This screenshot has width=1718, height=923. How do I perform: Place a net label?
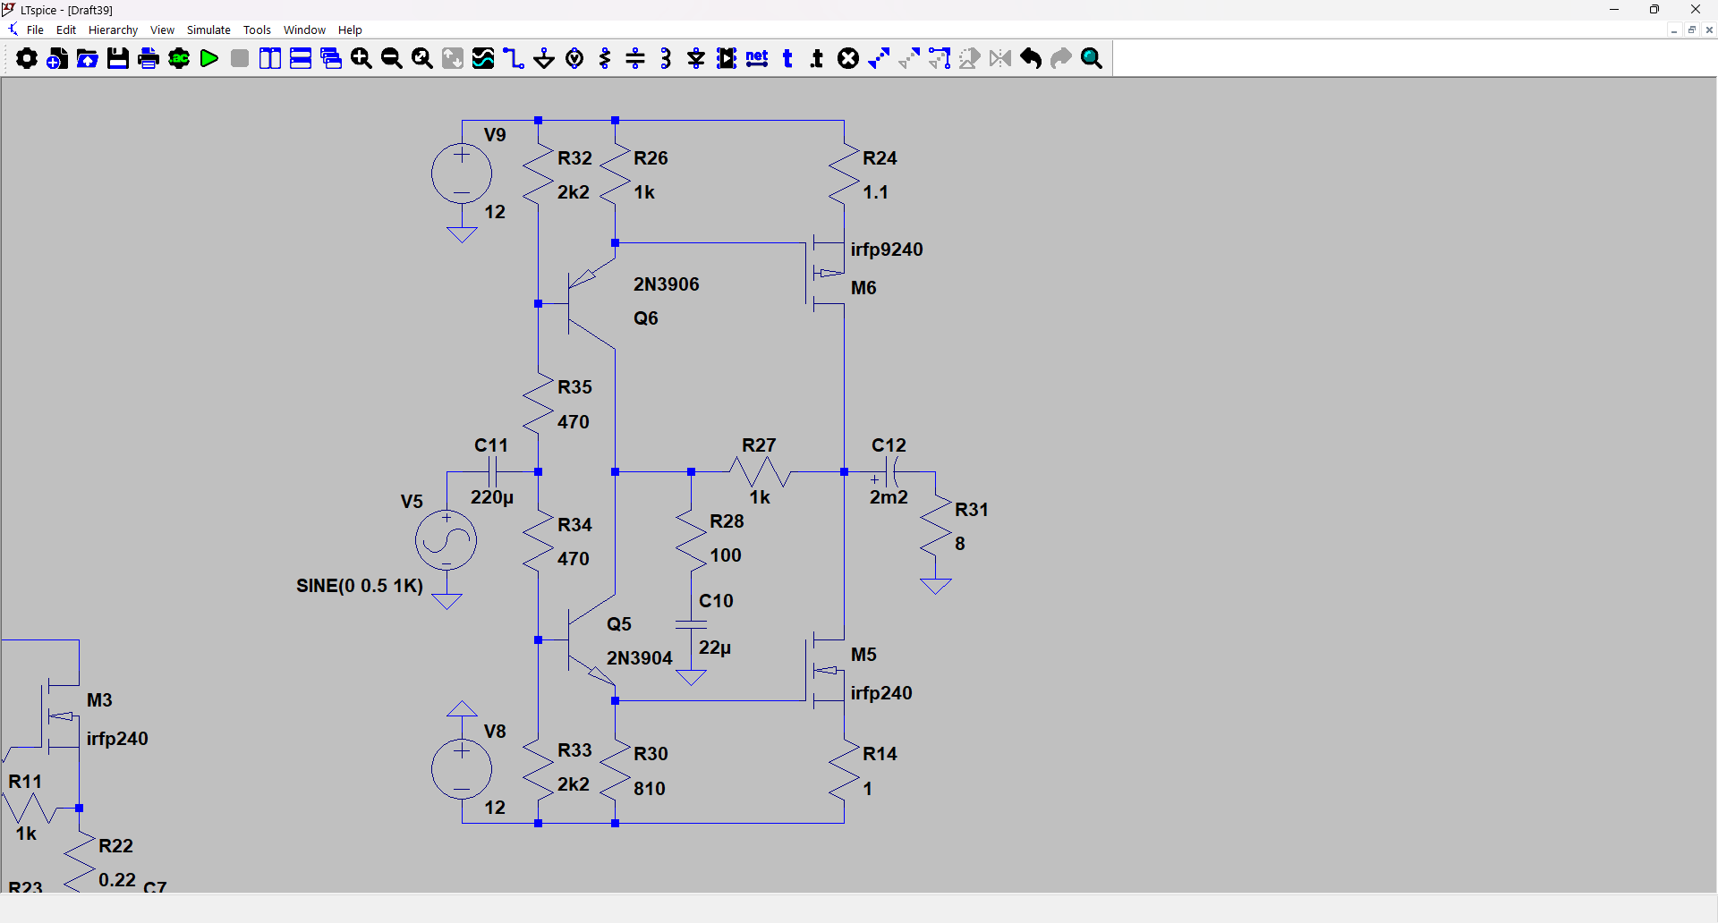(757, 59)
